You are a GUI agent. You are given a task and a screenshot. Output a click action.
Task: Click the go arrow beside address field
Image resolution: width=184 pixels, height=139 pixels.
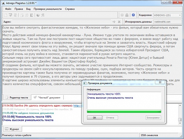[114, 22]
